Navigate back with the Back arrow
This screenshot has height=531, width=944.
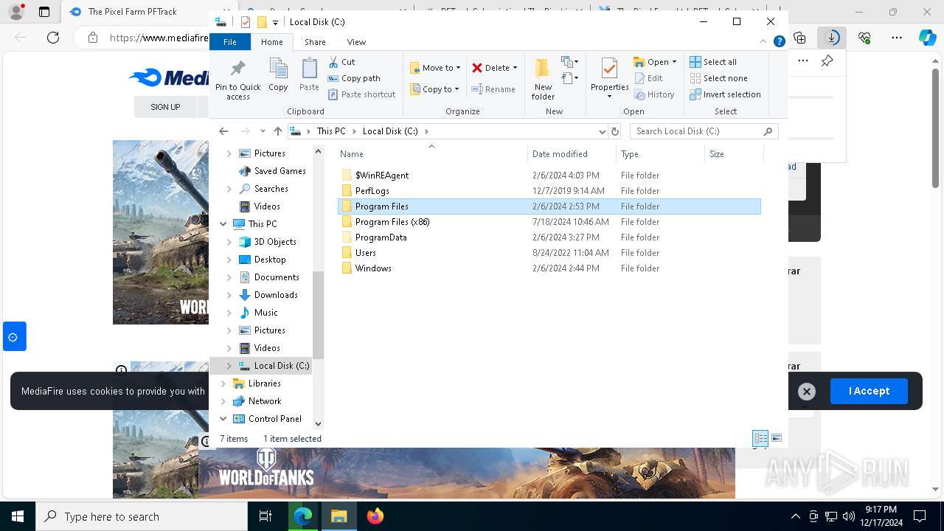click(223, 131)
